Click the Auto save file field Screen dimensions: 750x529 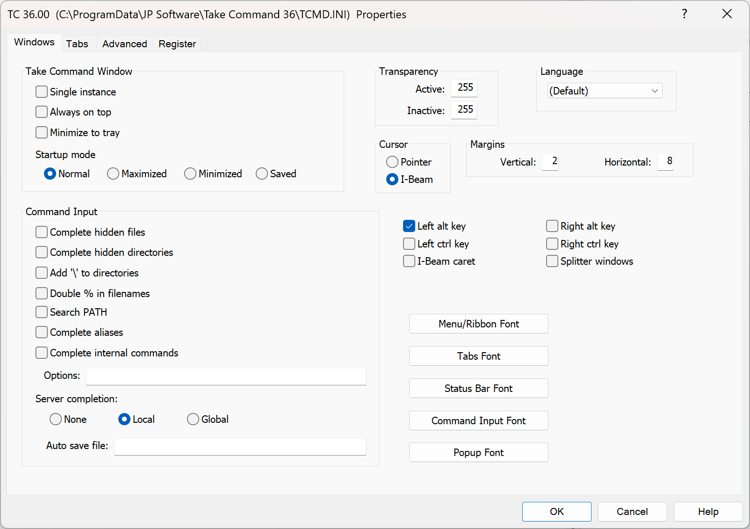[x=240, y=446]
